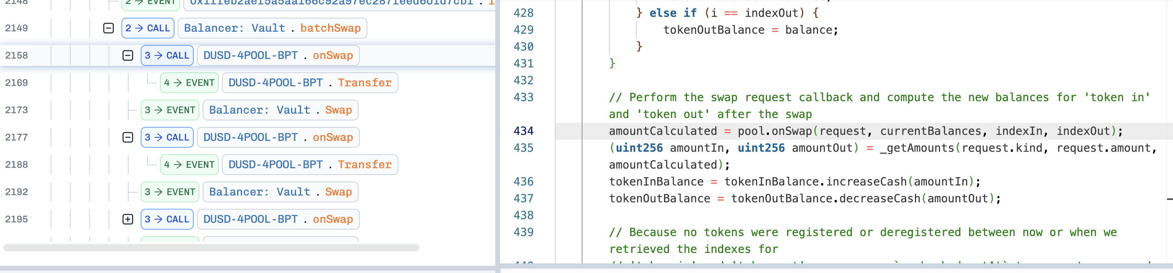Click the '4 → EVENT' badge on row 2169
This screenshot has height=273, width=1173.
[189, 83]
